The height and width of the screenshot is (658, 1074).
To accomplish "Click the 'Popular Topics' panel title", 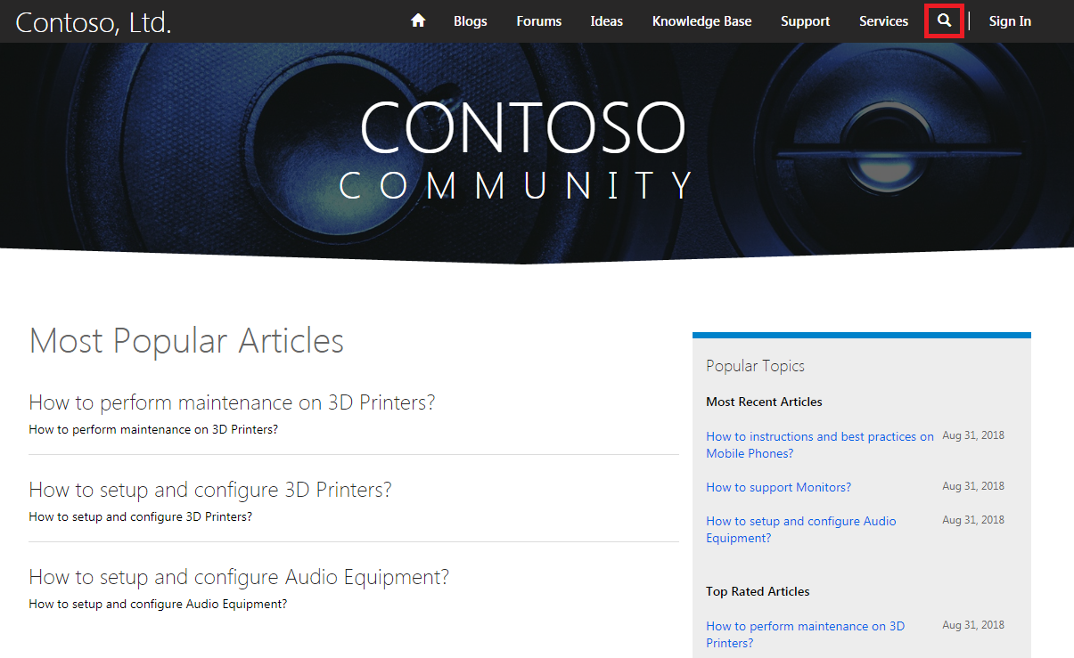I will point(755,366).
